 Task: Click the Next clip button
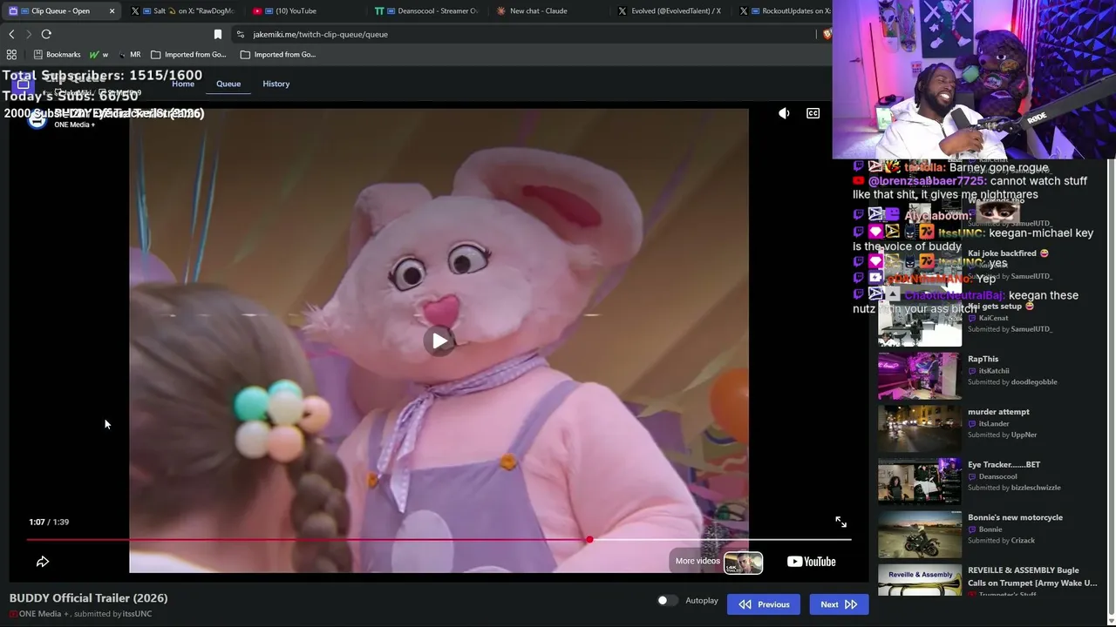tap(839, 604)
